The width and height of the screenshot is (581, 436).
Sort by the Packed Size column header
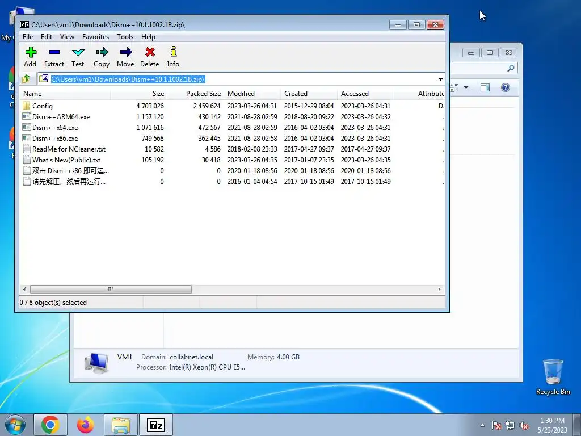[x=195, y=94]
